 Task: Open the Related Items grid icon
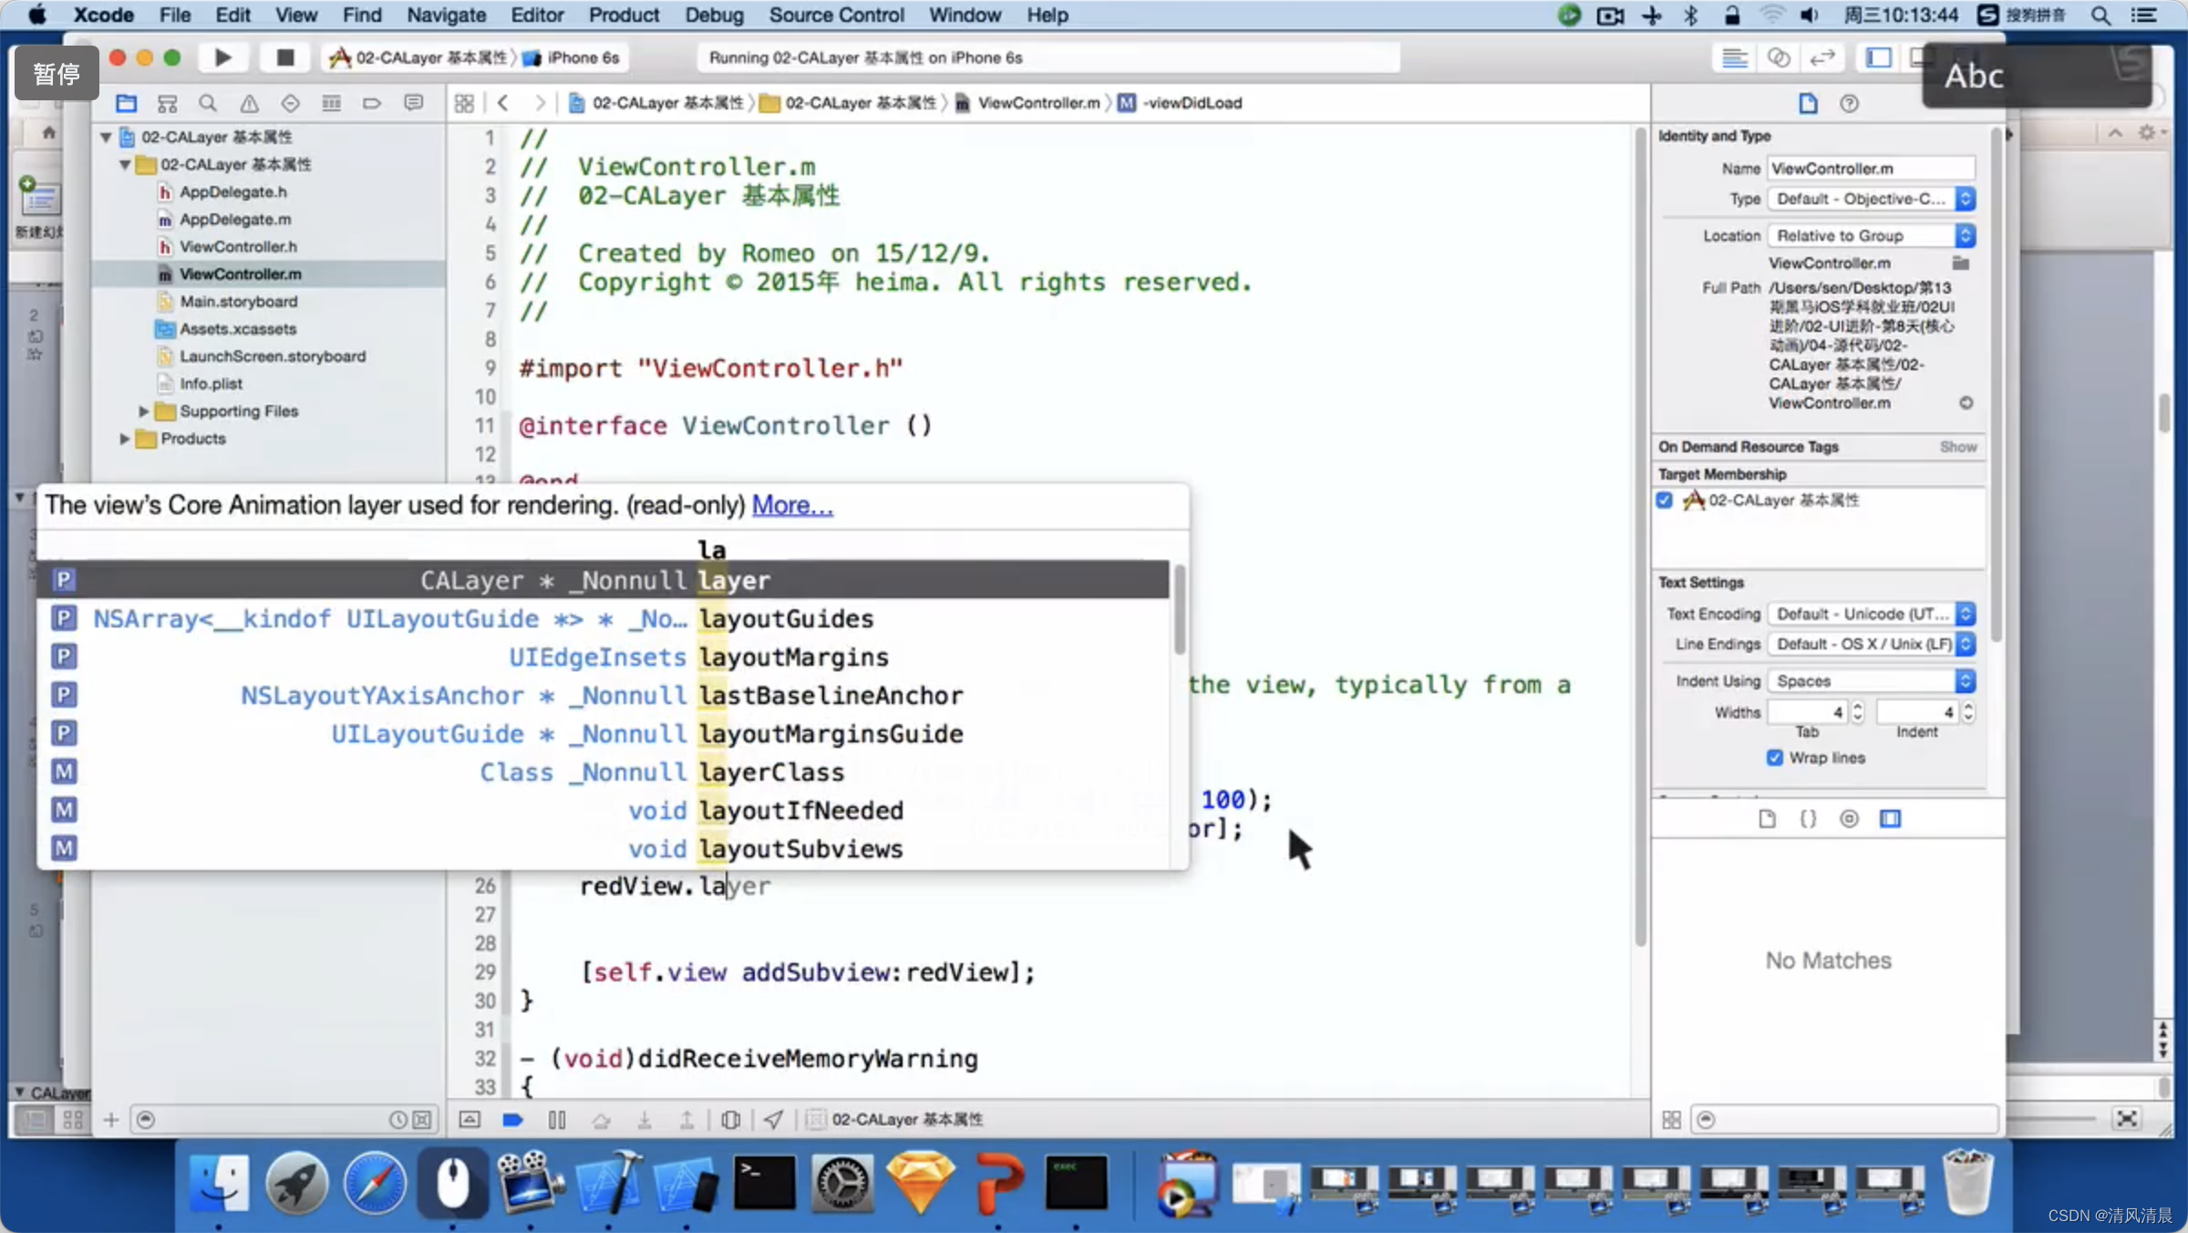pyautogui.click(x=464, y=103)
